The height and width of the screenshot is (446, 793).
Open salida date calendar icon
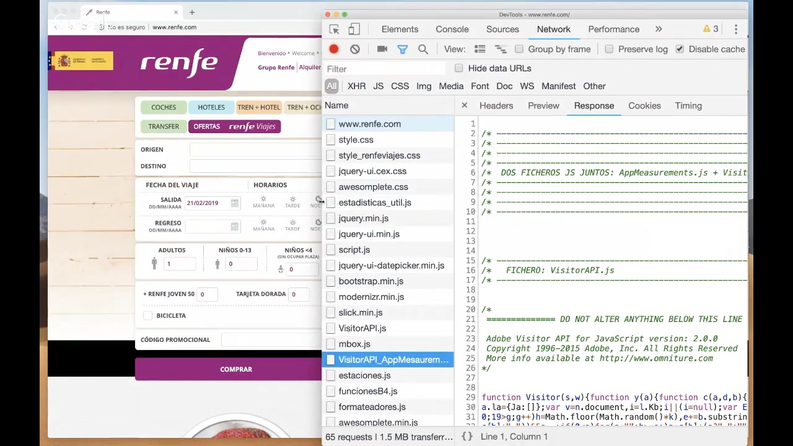coord(235,203)
